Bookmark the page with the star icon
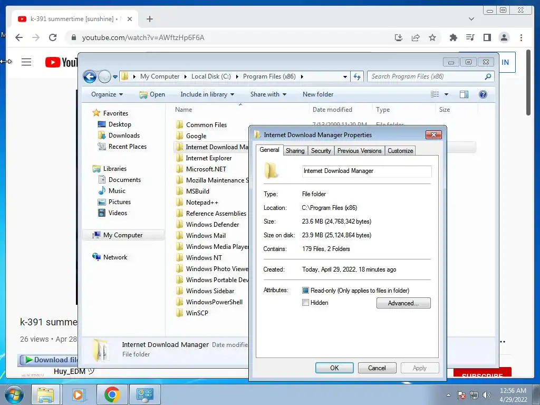540x405 pixels. click(432, 37)
